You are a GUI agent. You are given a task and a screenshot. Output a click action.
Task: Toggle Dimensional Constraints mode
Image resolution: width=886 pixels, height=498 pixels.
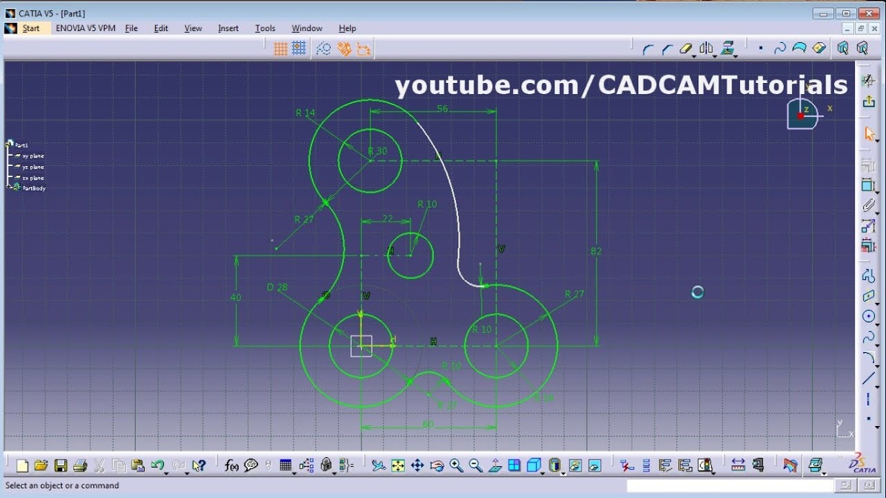(363, 48)
